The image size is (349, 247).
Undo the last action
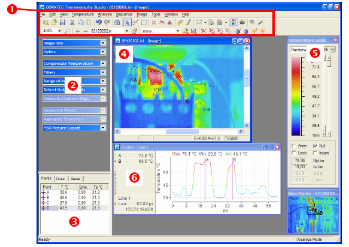tap(99, 23)
